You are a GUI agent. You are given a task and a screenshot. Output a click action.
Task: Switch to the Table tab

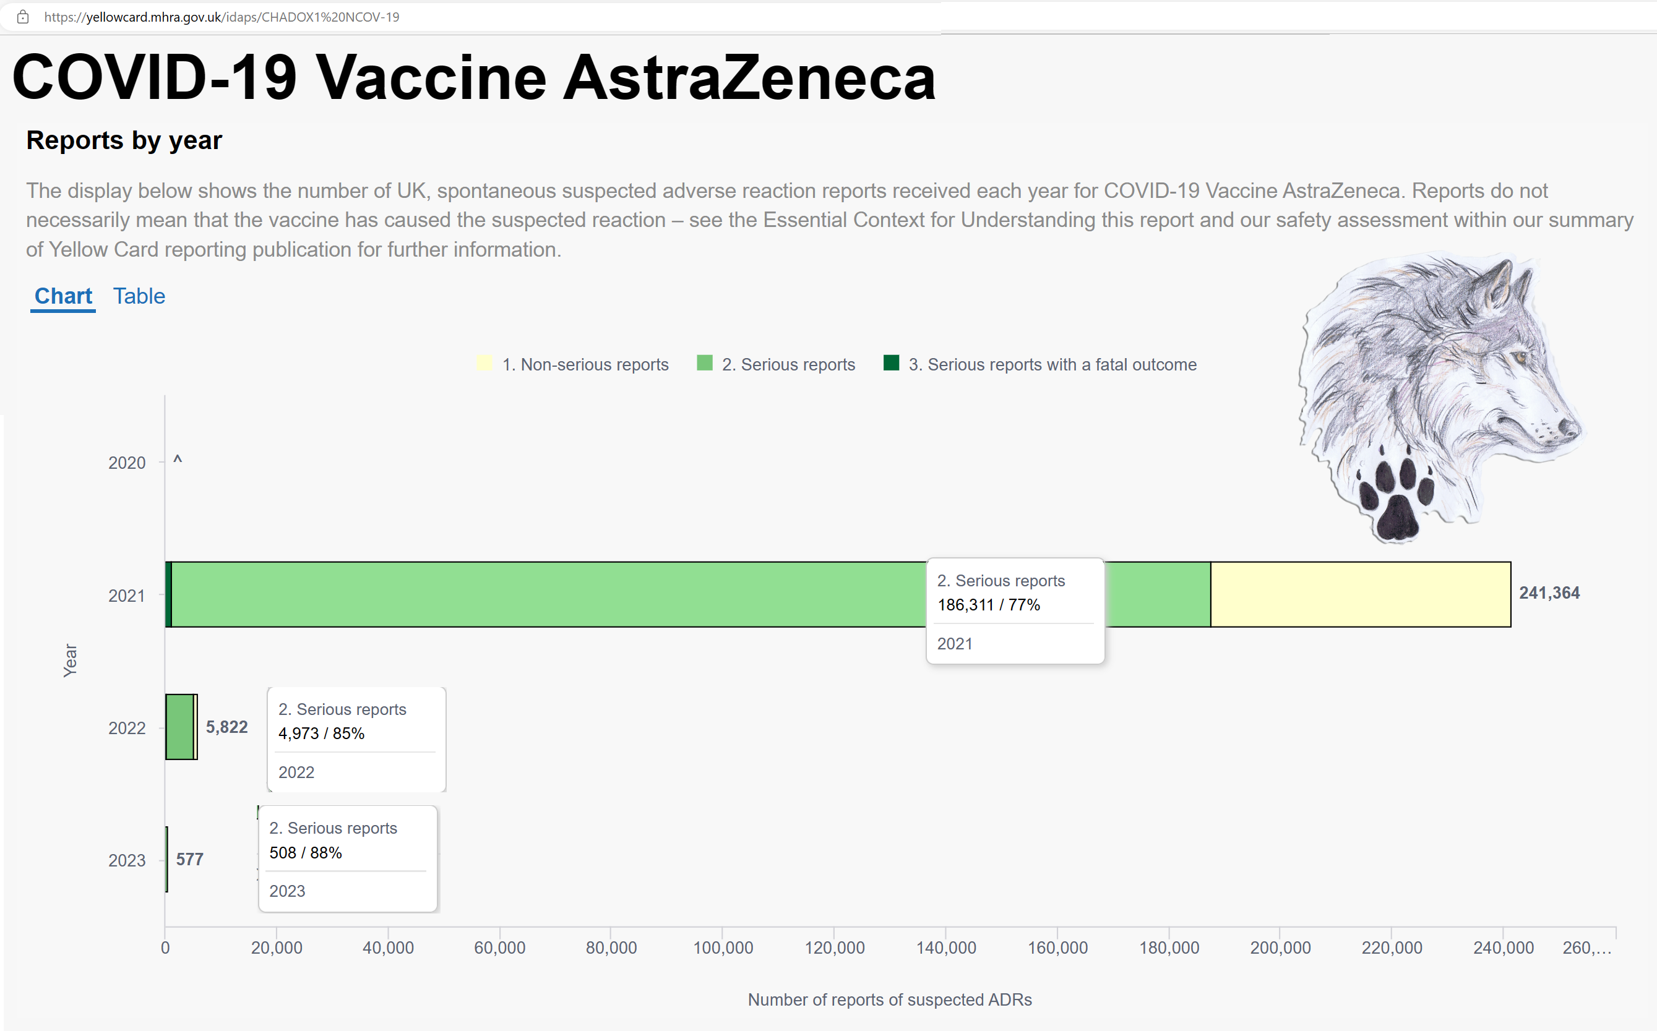pos(139,296)
